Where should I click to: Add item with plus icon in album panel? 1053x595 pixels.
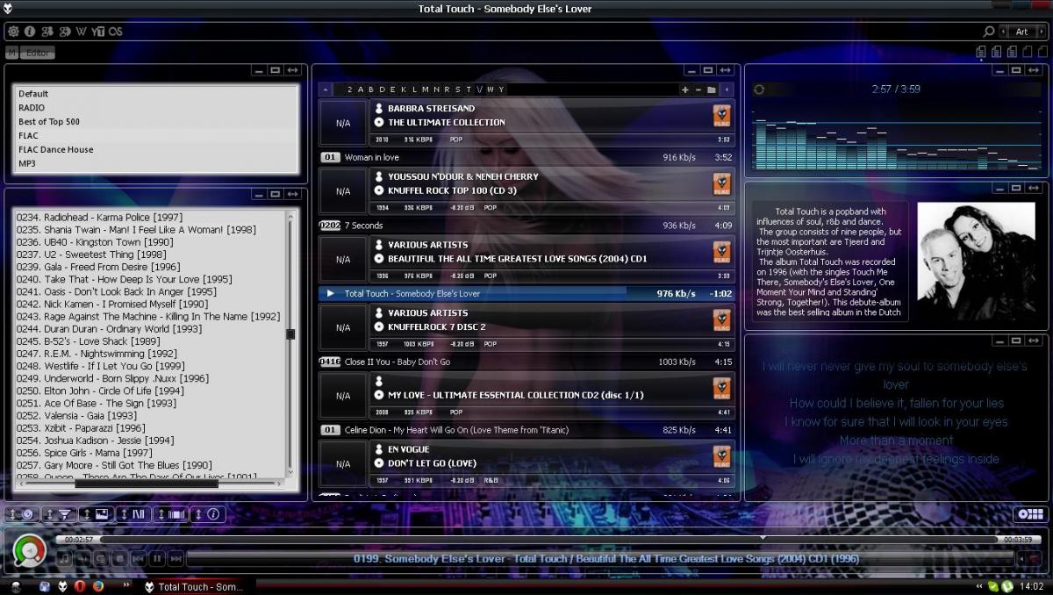684,90
